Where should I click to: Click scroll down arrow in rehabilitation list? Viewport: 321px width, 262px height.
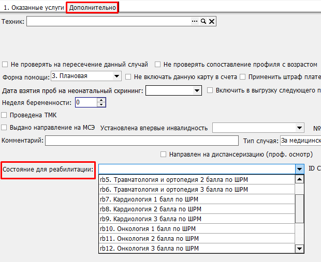(299, 249)
